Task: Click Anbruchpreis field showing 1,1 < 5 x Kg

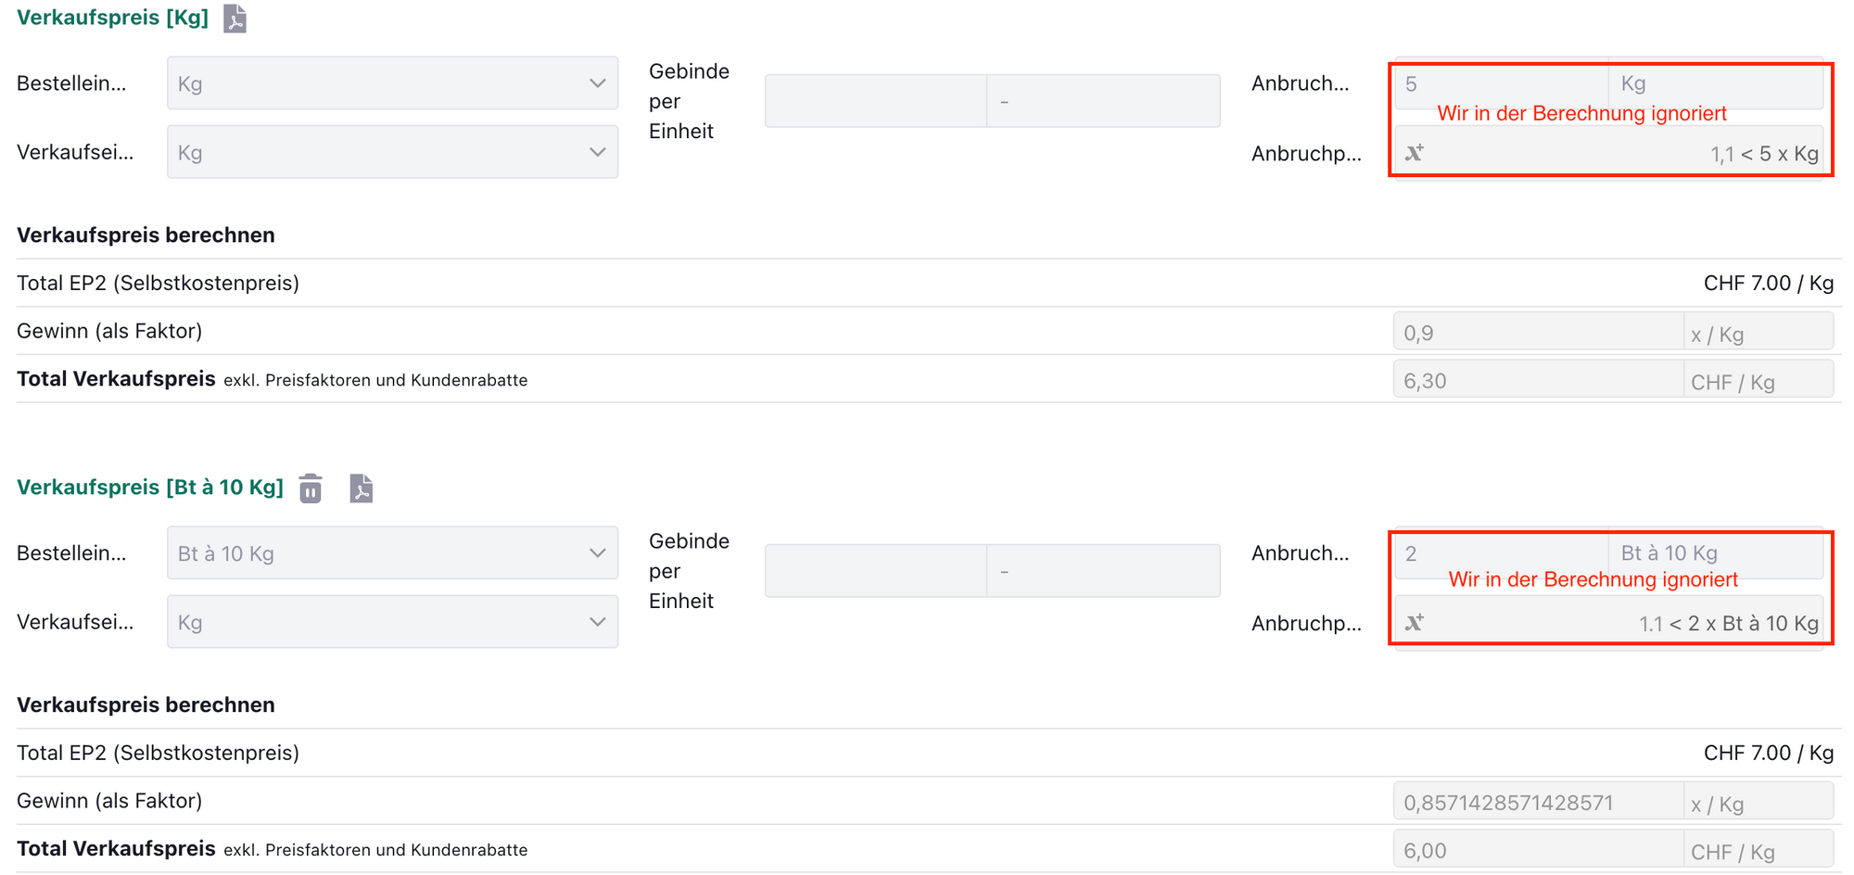Action: click(x=1622, y=154)
